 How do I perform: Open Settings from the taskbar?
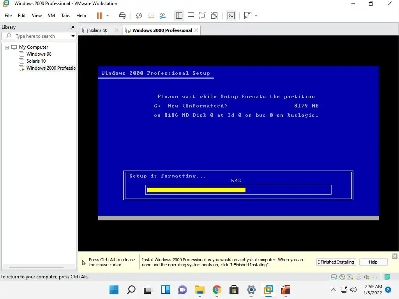coord(251,290)
